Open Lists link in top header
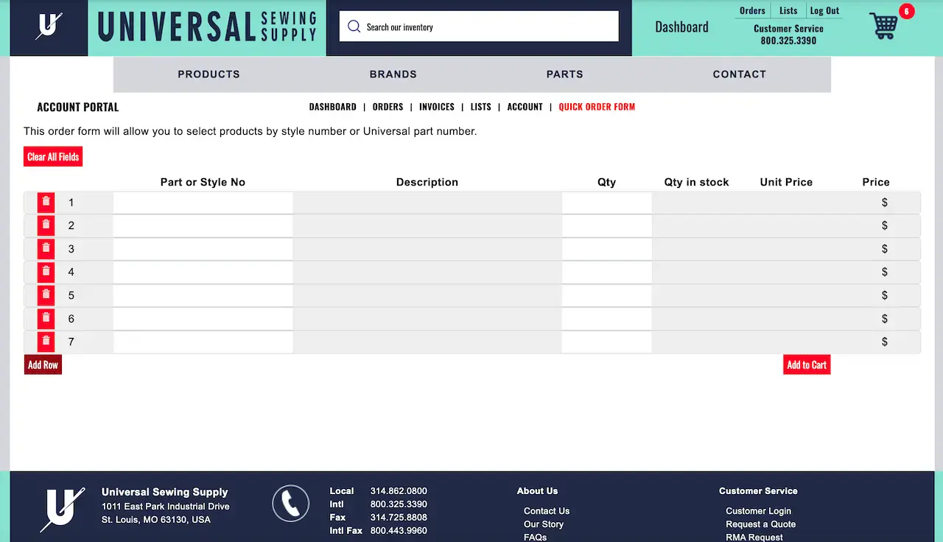 (x=788, y=10)
